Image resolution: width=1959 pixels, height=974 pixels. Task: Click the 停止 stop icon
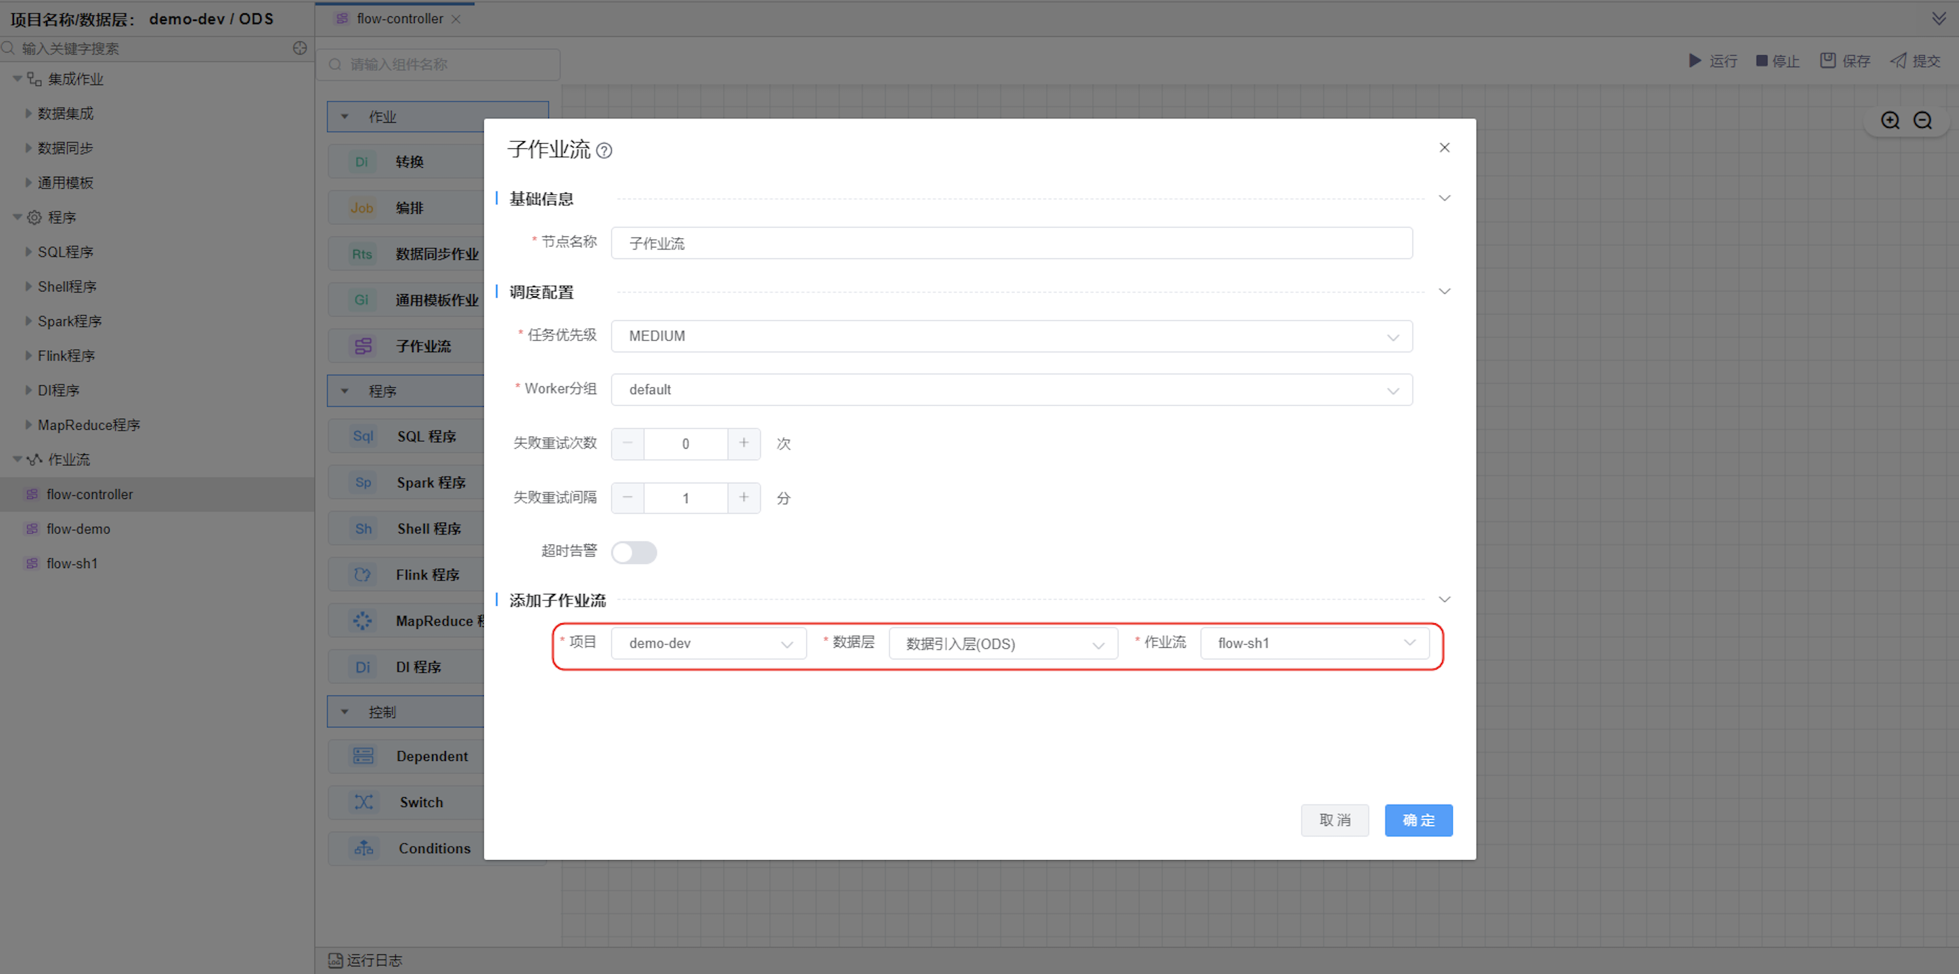[x=1761, y=61]
